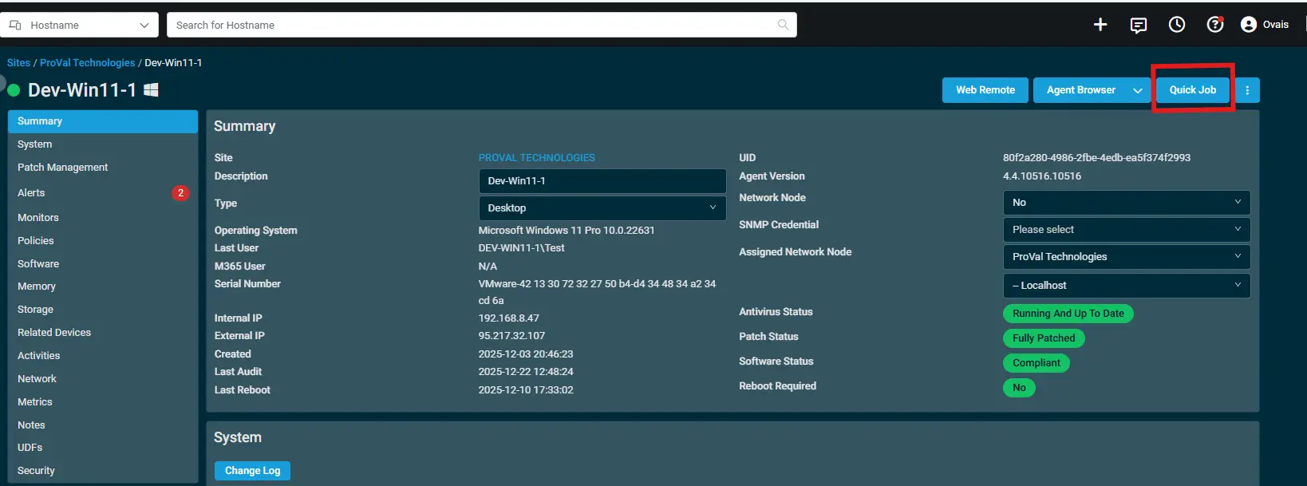Open the chat messages icon
1307x486 pixels.
click(x=1139, y=25)
